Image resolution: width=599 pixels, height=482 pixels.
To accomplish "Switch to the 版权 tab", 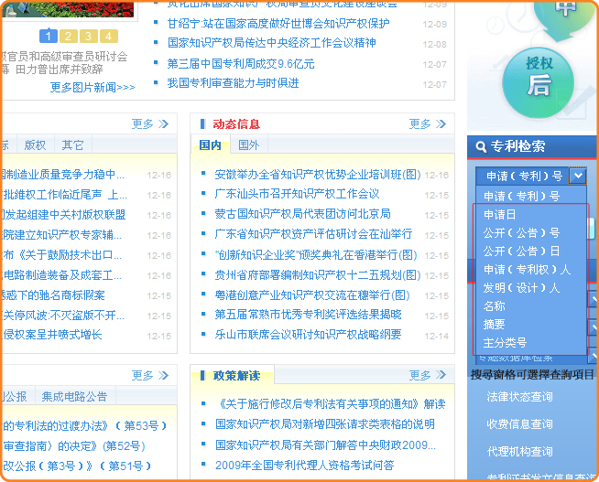I will click(35, 145).
